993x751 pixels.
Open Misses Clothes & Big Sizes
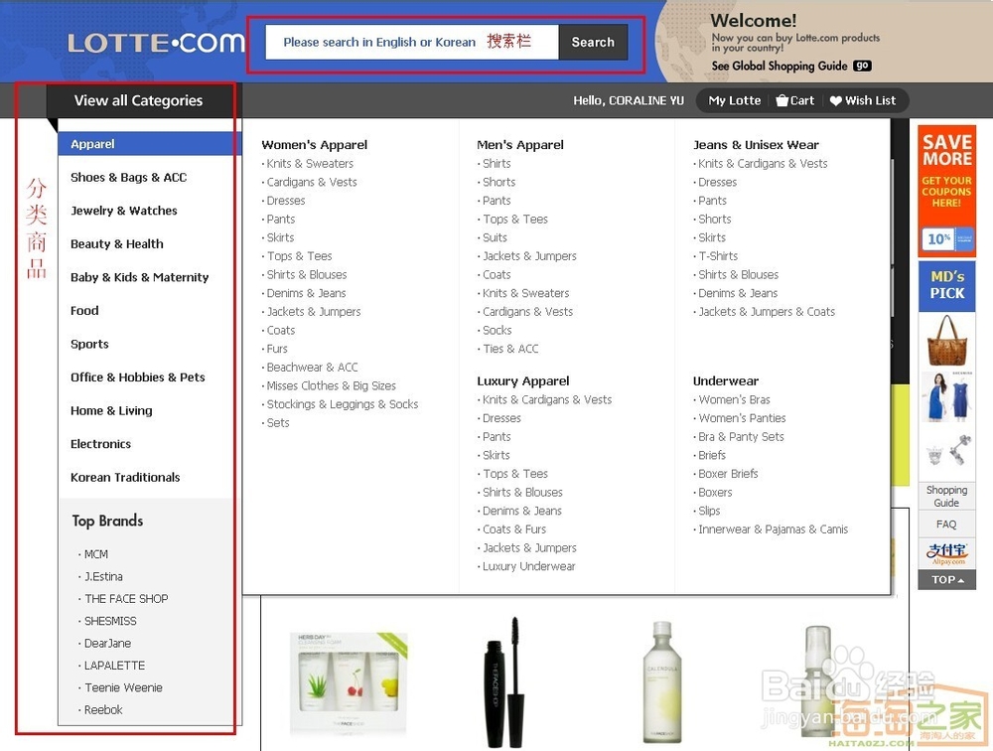(x=332, y=385)
